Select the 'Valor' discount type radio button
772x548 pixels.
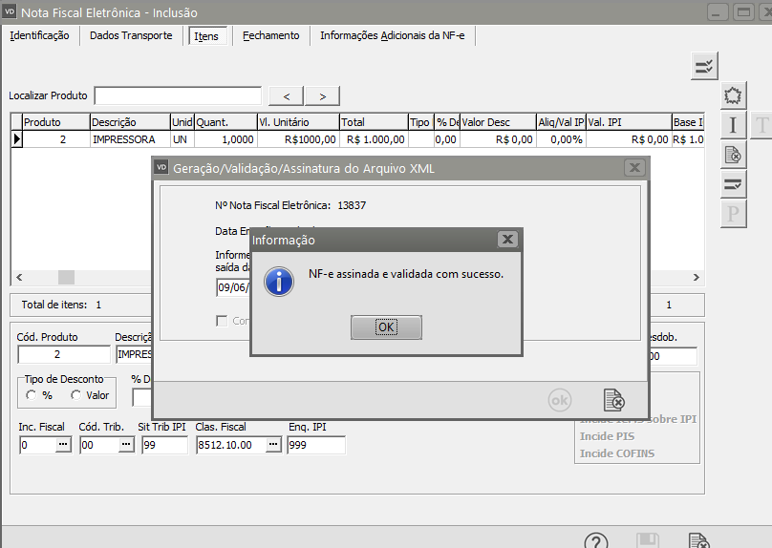75,395
